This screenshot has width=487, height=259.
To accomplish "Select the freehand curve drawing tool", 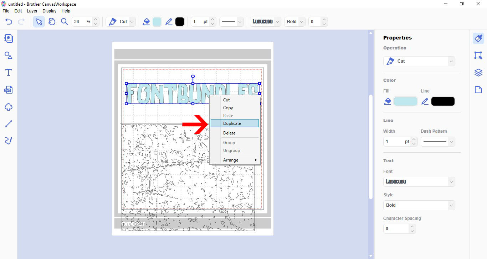I will click(9, 141).
